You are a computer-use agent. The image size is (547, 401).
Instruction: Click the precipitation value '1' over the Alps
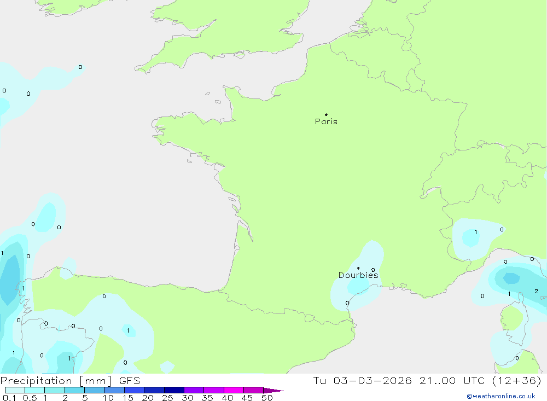pos(476,232)
